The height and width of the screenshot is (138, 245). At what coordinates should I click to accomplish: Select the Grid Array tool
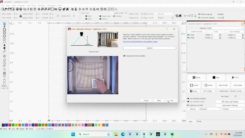click(4, 73)
